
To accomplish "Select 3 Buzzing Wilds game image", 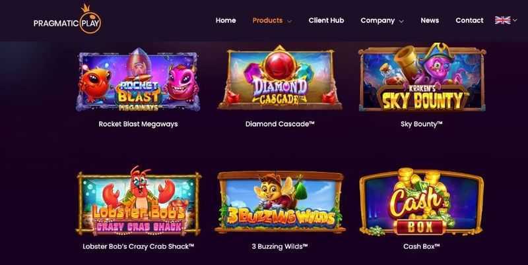I will click(x=279, y=202).
